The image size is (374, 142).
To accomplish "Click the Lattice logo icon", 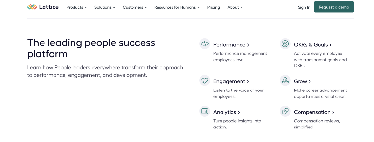I will [32, 7].
